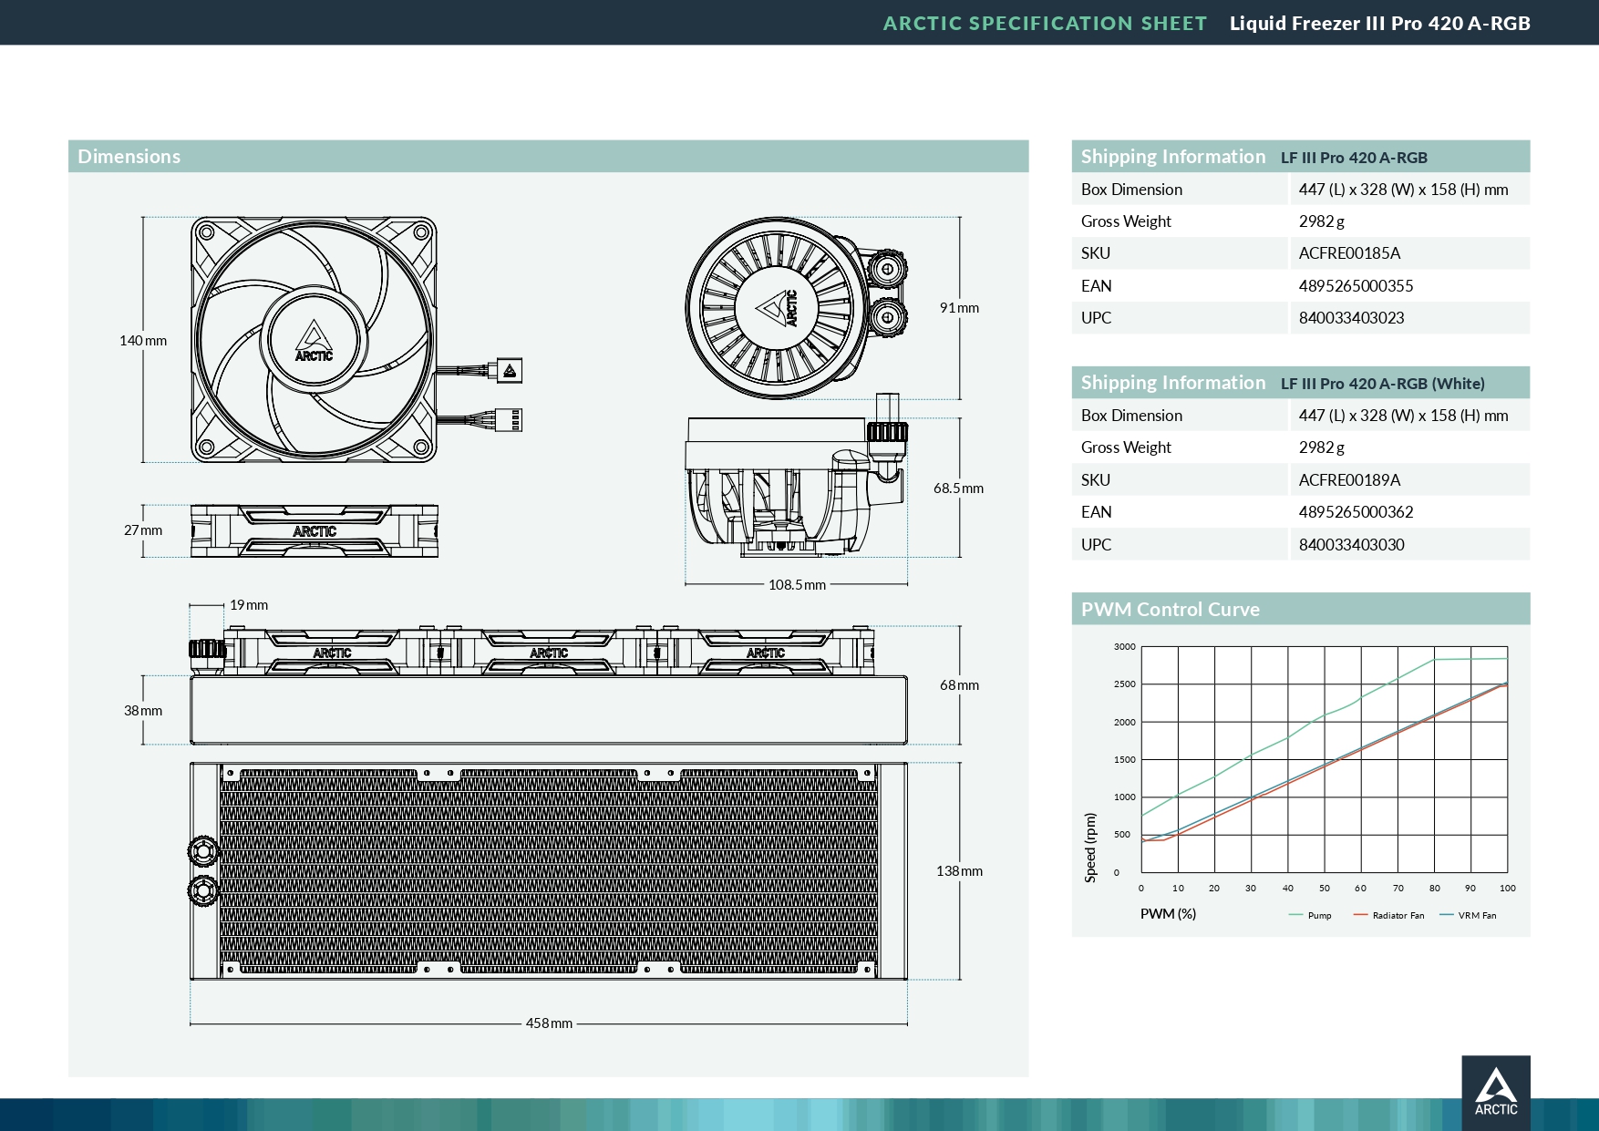This screenshot has width=1599, height=1131.
Task: Click the ARCTIC logo on fan hub
Action: [x=314, y=341]
